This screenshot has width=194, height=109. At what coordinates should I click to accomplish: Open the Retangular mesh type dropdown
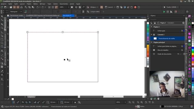(21, 12)
